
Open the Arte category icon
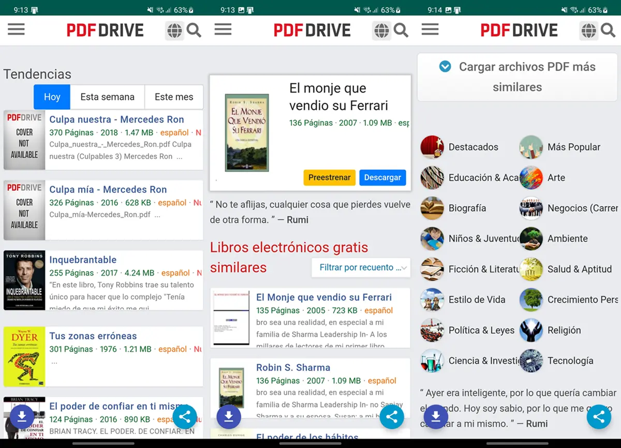(531, 177)
